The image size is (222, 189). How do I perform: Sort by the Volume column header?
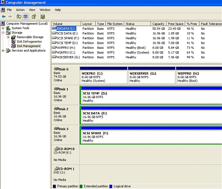pyautogui.click(x=66, y=24)
